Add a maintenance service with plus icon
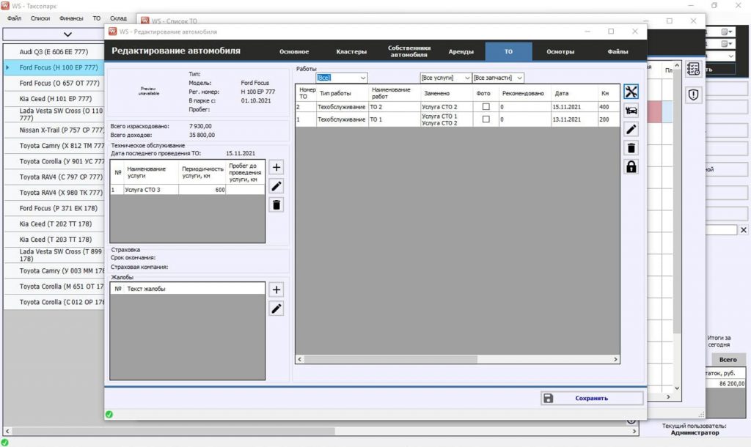The image size is (751, 447). click(x=276, y=167)
